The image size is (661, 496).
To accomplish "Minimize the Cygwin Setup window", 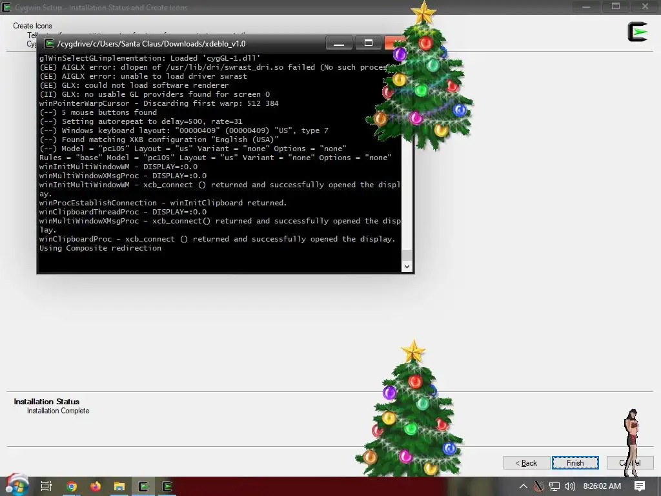I will click(586, 6).
